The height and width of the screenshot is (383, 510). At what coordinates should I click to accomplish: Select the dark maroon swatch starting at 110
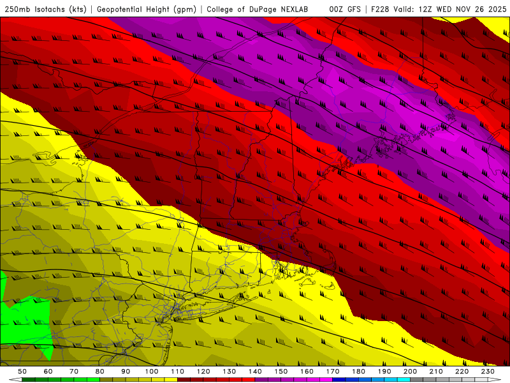click(x=184, y=380)
